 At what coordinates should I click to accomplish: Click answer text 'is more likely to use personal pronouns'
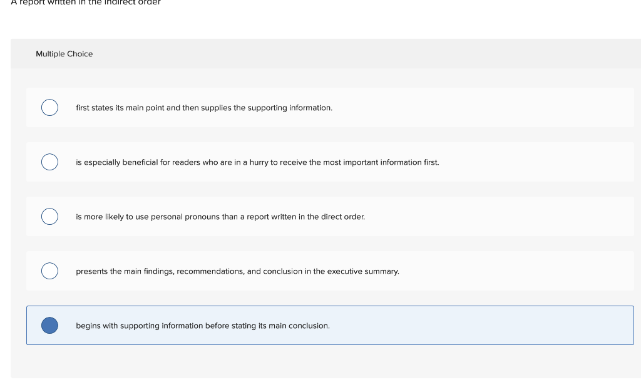point(220,217)
